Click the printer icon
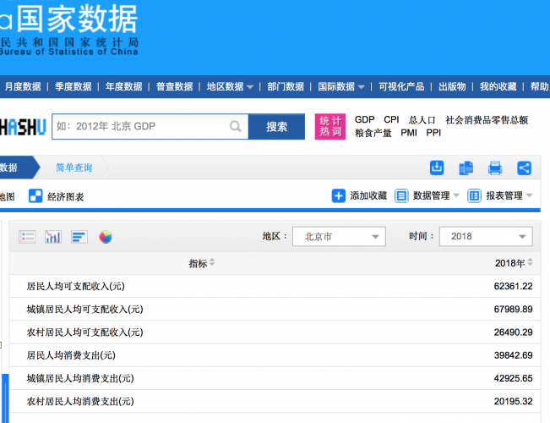 (x=495, y=168)
